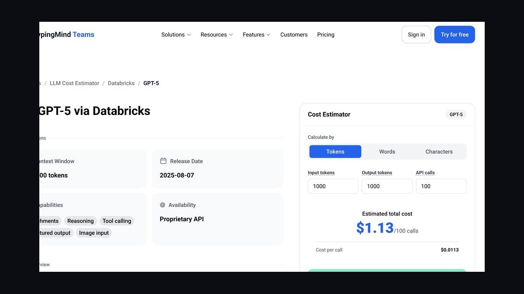524x294 pixels.
Task: Click the Proprietary API availability value
Action: [182, 219]
